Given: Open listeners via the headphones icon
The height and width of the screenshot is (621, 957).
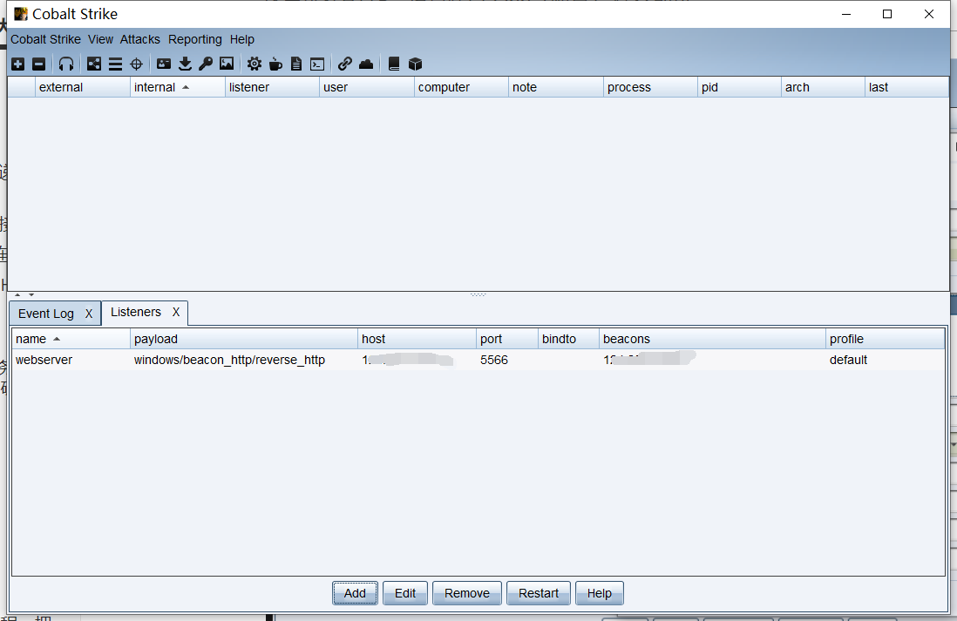Looking at the screenshot, I should pyautogui.click(x=66, y=64).
